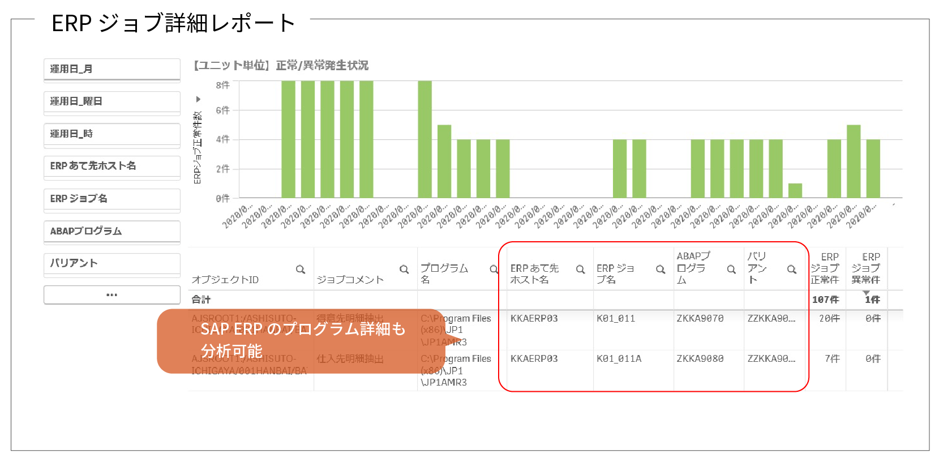The width and height of the screenshot is (939, 466).
Task: Open the 運用日_月 filter
Action: 112,70
